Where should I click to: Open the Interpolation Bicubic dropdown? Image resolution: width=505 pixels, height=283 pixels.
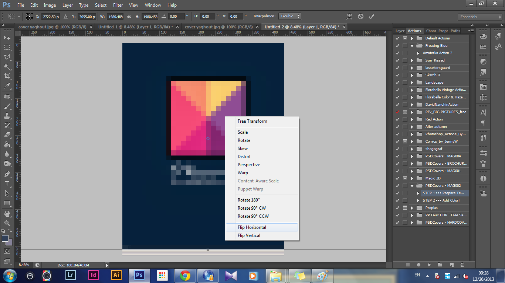(x=290, y=16)
